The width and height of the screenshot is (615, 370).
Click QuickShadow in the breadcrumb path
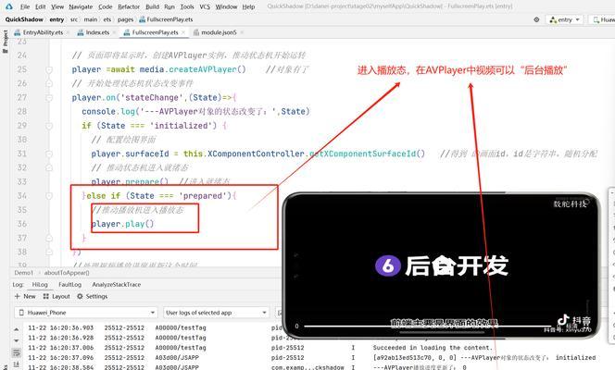[x=24, y=19]
